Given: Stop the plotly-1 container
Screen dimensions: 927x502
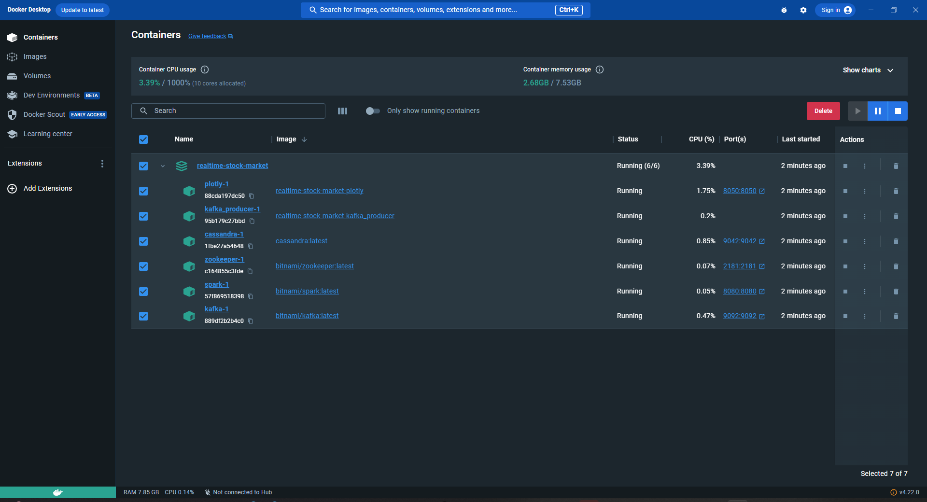Looking at the screenshot, I should click(x=845, y=191).
